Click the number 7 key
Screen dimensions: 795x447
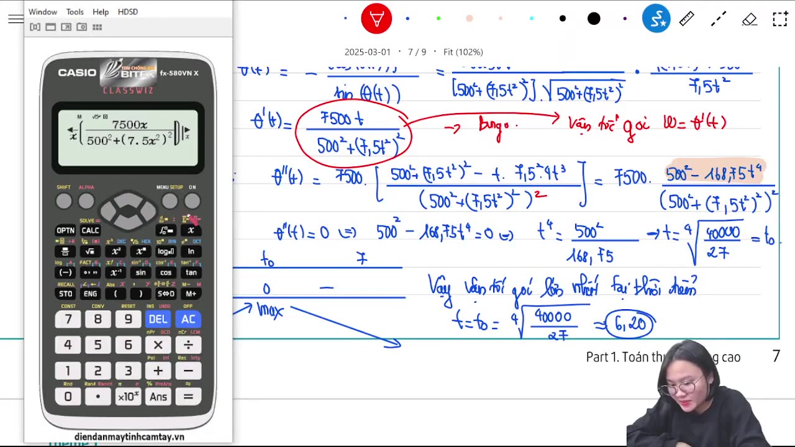click(68, 319)
